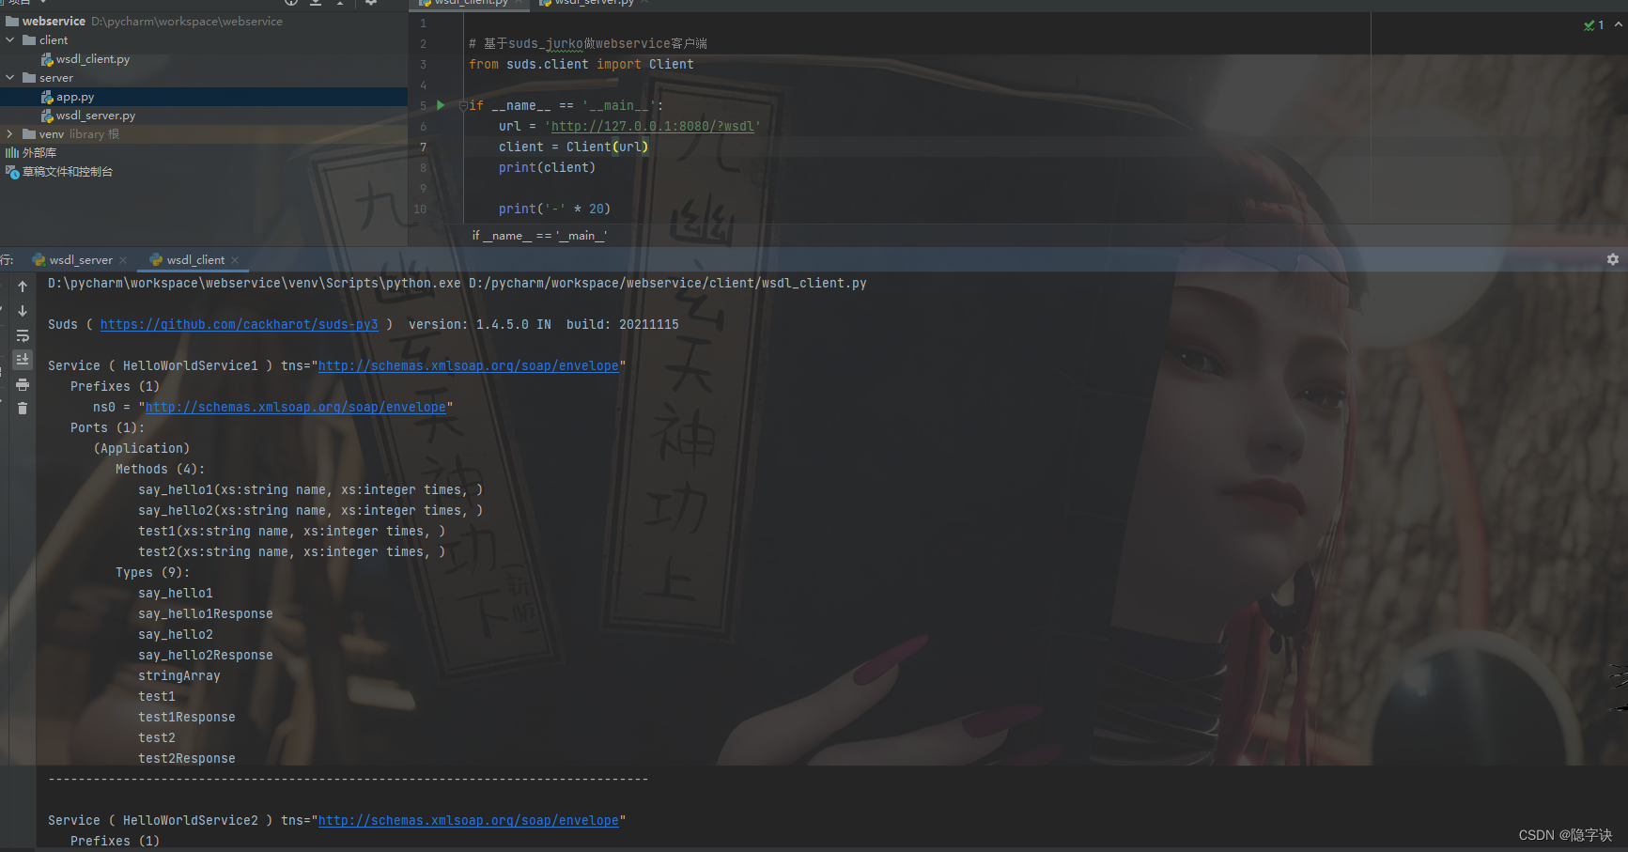Screen dimensions: 1628x852
Task: Click the 127.0.0.1:8080/?wsdl URL in code
Action: point(653,126)
